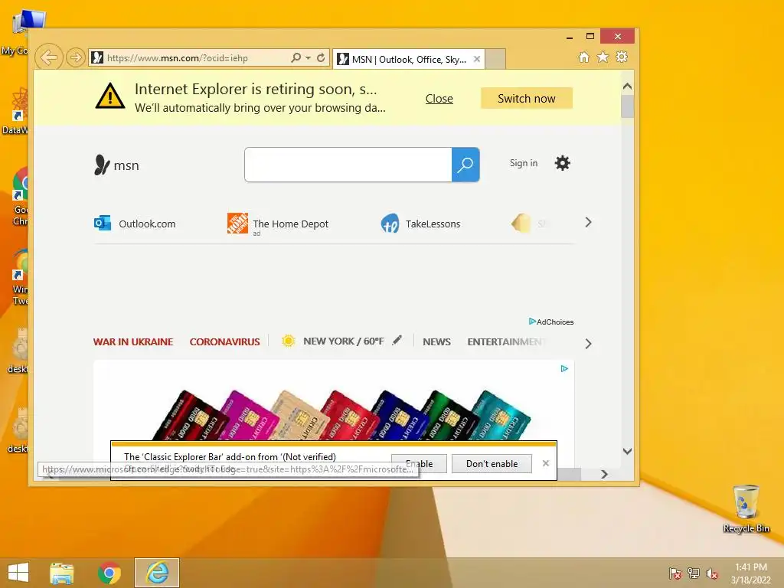The width and height of the screenshot is (784, 588).
Task: Click the search magnifier in address bar
Action: tap(296, 57)
